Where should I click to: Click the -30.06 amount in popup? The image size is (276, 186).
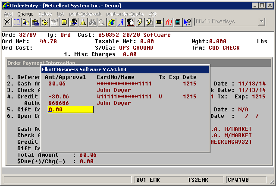click(x=59, y=97)
